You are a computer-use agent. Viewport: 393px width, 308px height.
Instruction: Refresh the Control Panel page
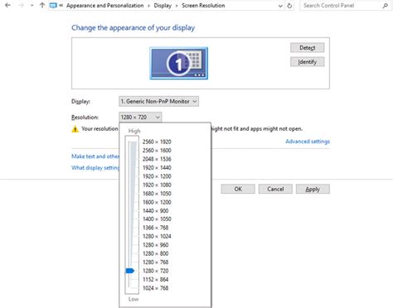coord(289,6)
